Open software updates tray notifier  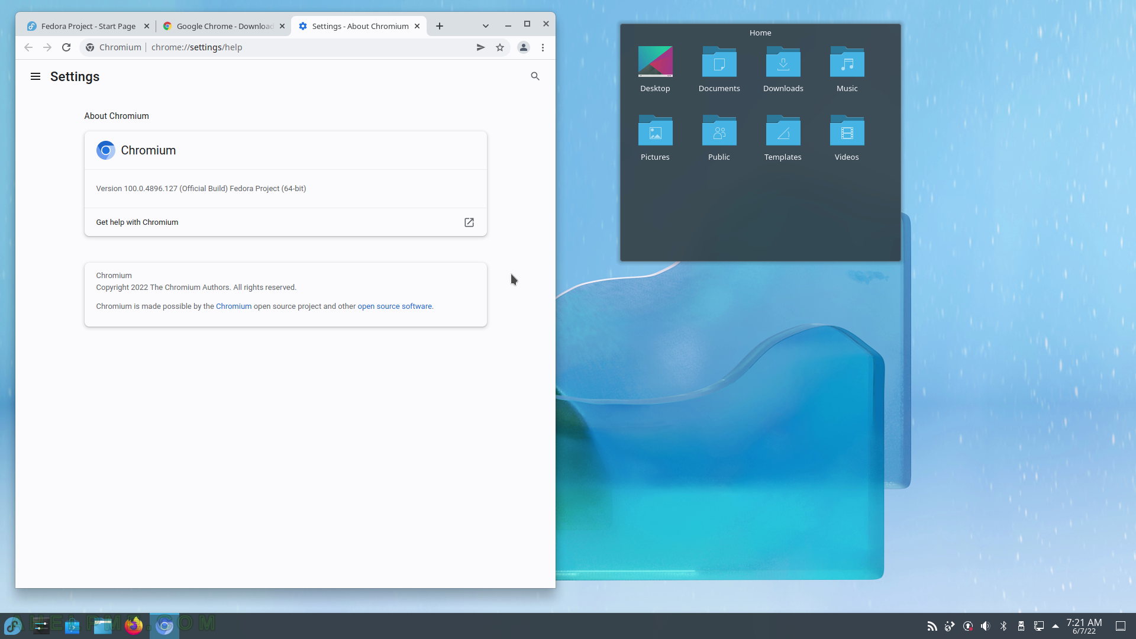tap(968, 626)
